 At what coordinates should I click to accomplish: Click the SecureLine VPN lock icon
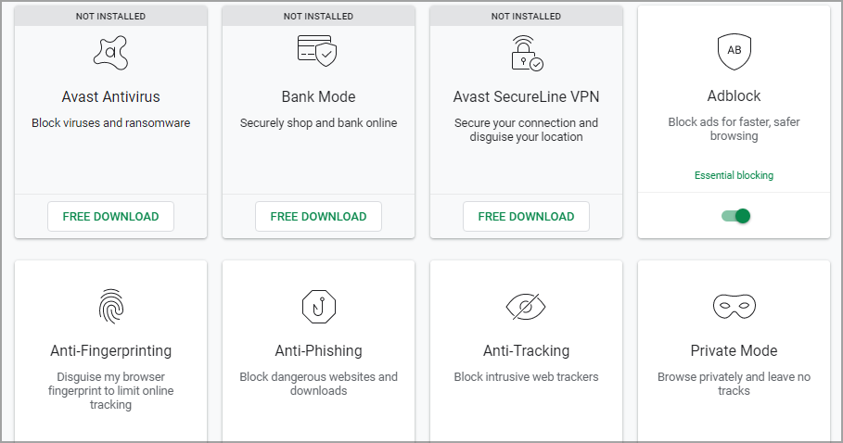(527, 53)
